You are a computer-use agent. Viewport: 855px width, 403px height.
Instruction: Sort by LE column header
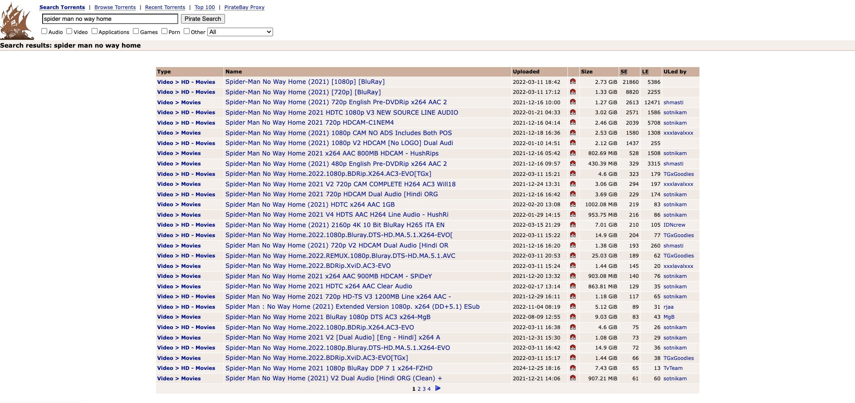645,72
